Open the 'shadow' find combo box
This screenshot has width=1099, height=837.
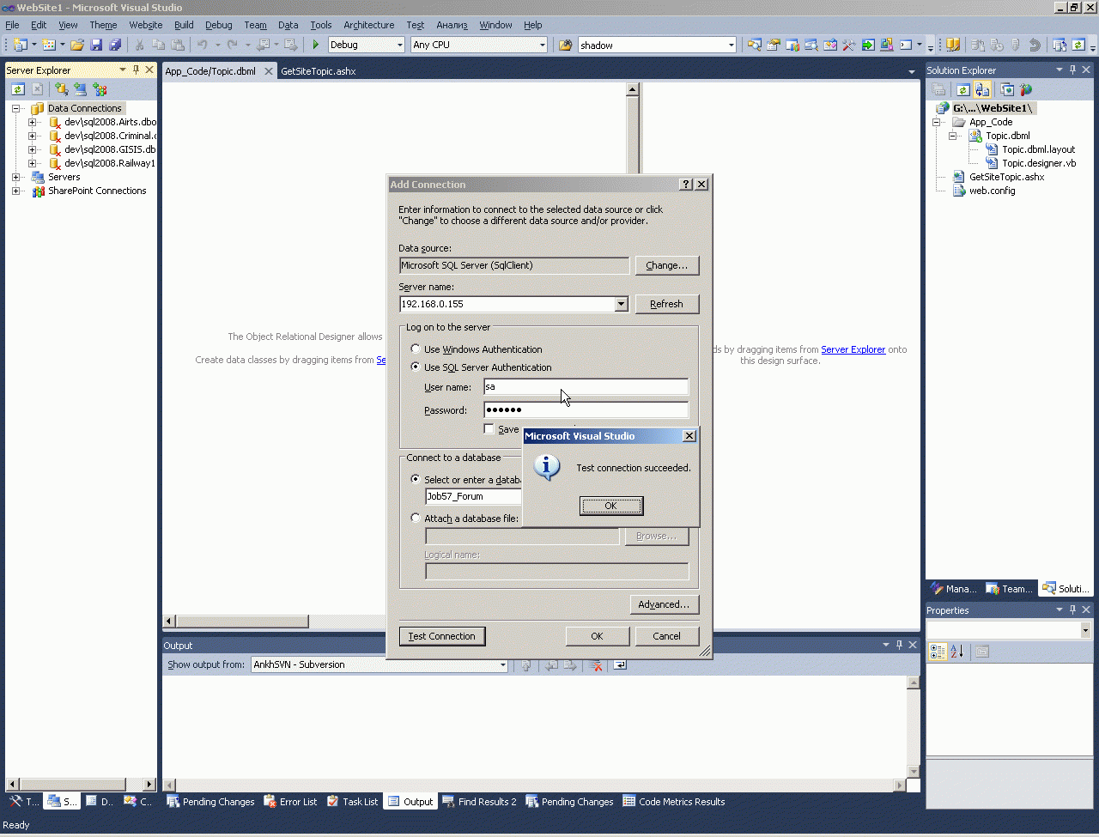657,45
